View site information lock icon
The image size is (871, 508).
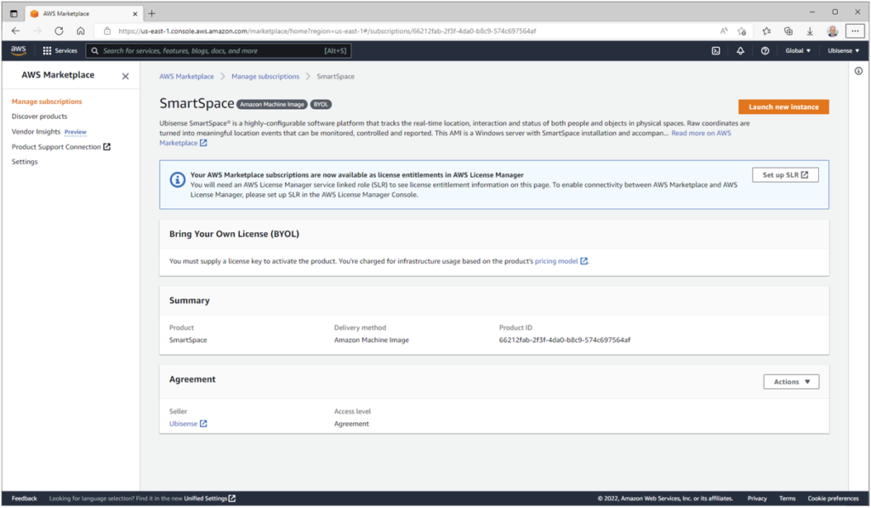pyautogui.click(x=107, y=31)
